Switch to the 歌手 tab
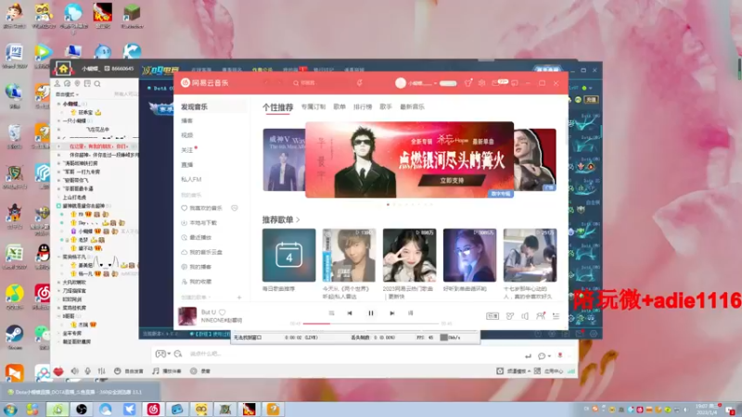 point(386,107)
